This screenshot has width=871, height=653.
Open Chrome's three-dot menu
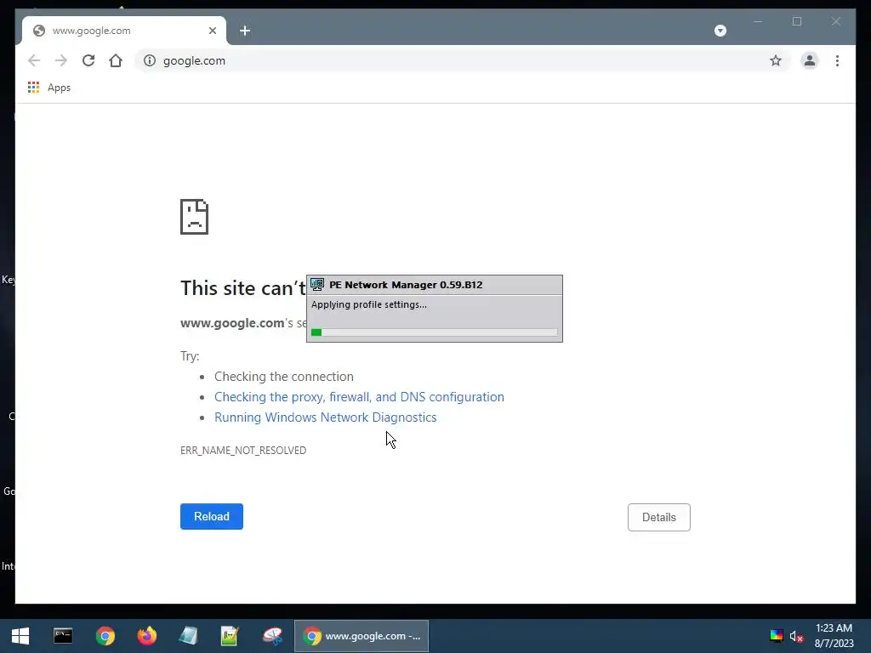pos(837,60)
